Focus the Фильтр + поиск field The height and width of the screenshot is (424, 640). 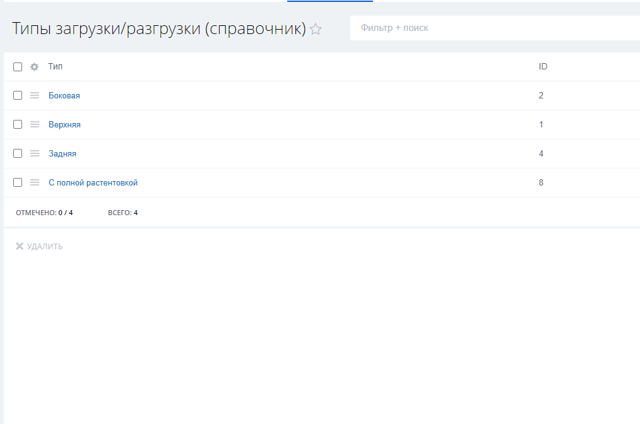click(x=495, y=28)
